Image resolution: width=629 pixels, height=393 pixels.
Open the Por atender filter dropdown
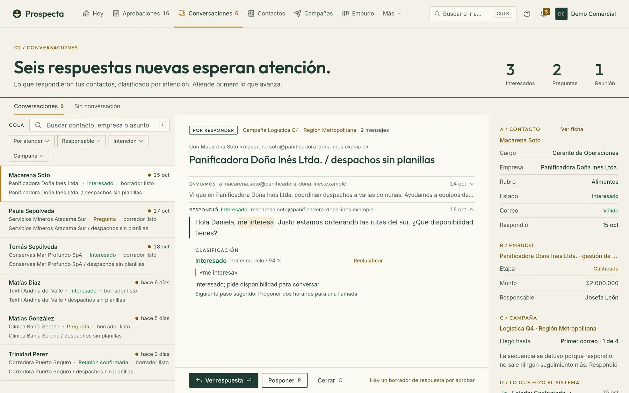pyautogui.click(x=31, y=141)
